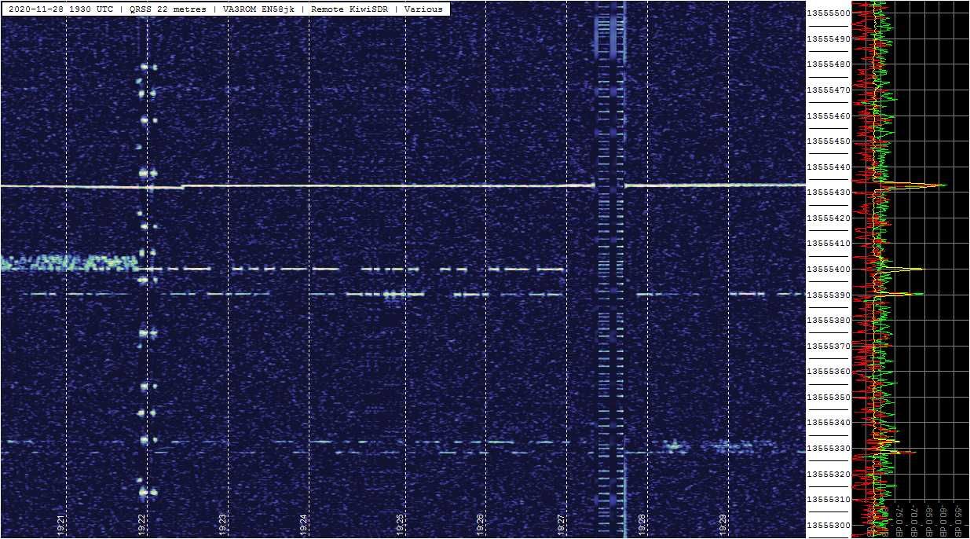Click the wide vertical burst band near 19:27
The height and width of the screenshot is (539, 970).
click(x=610, y=267)
